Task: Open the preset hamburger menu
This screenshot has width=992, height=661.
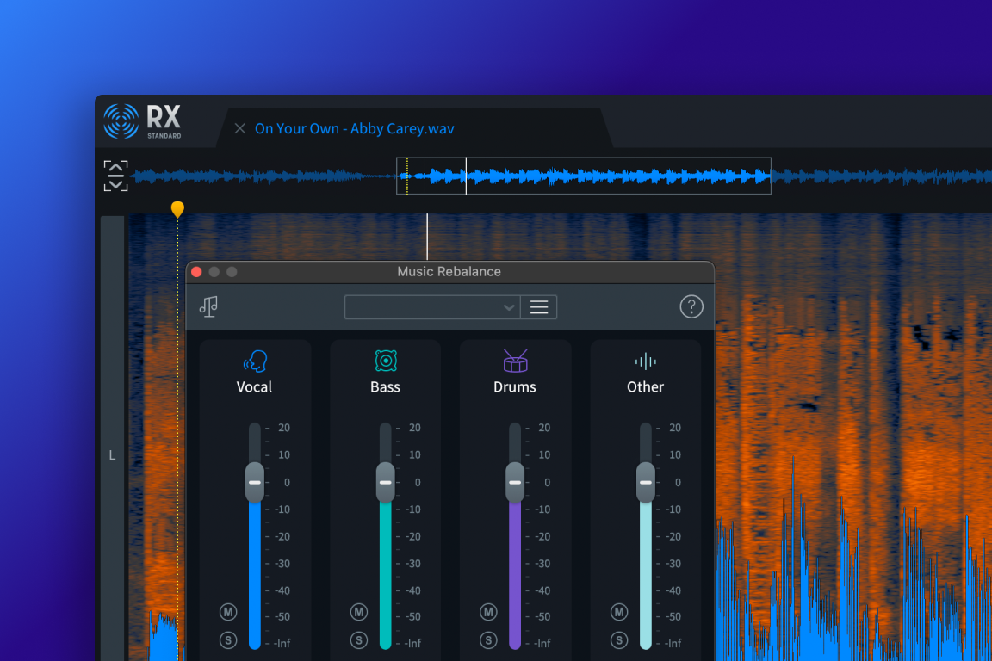Action: 539,307
